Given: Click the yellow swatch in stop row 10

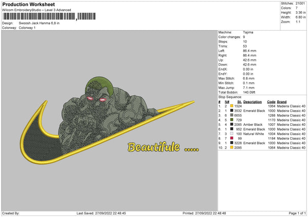Looking at the screenshot, I should [232, 147].
